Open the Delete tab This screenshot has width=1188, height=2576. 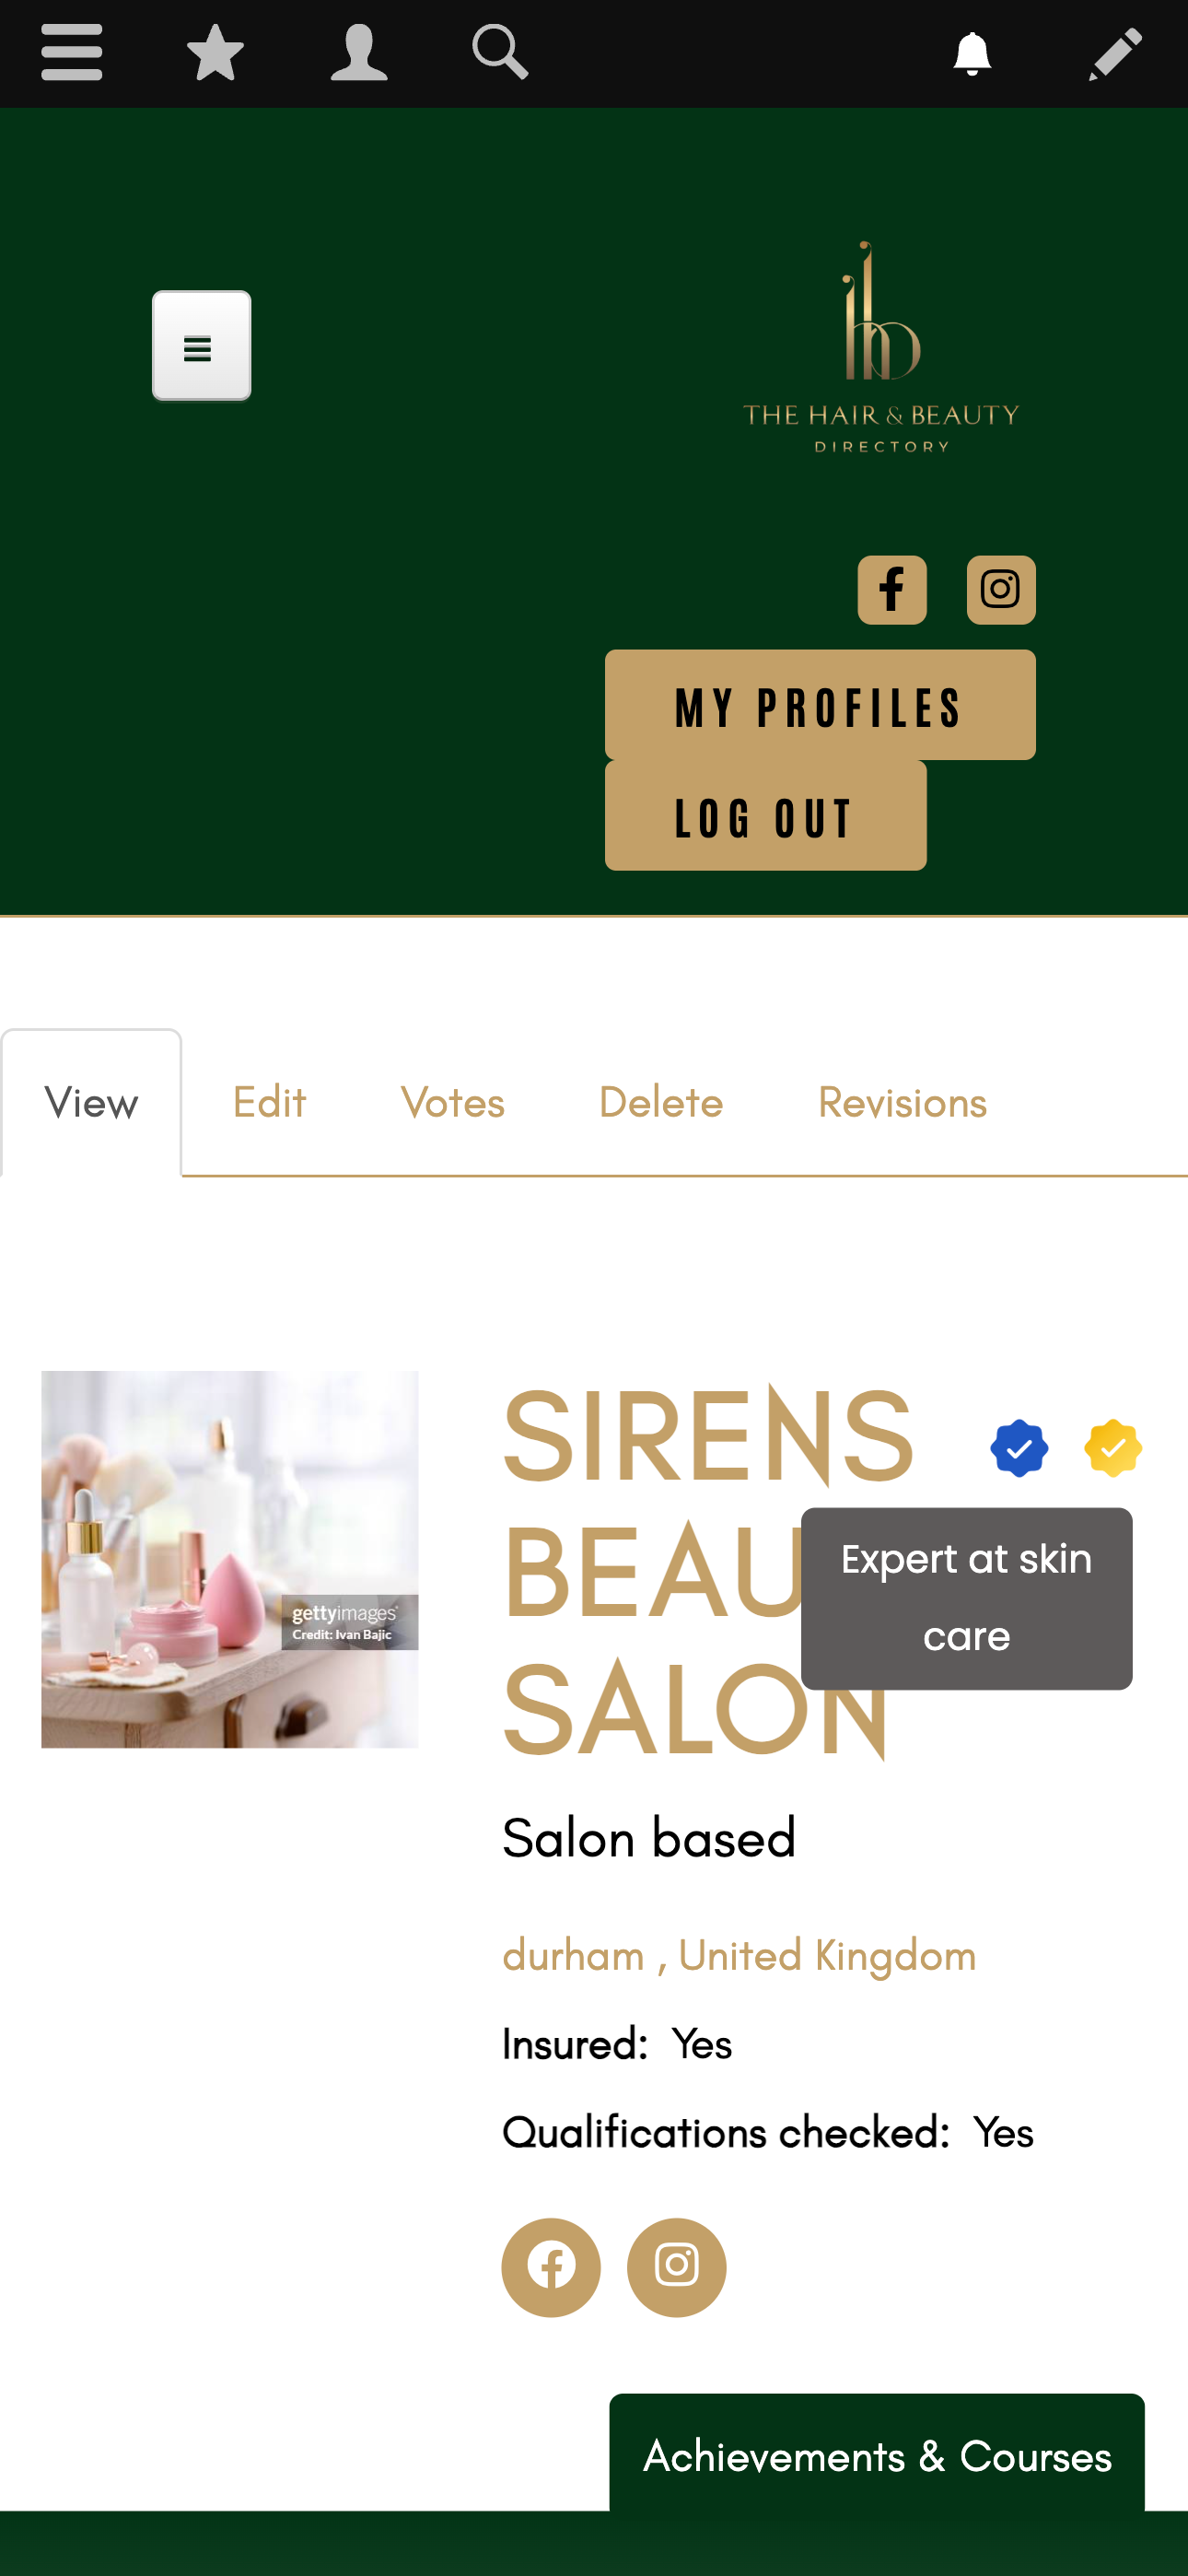[x=661, y=1102]
